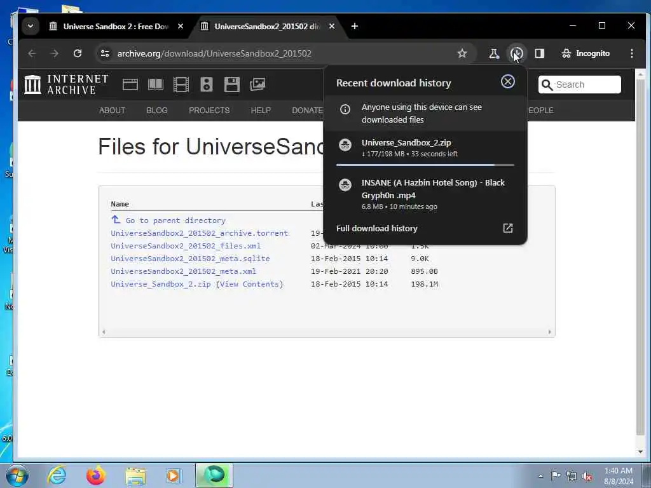Close the Universe Sandbox 2 : Free Download tab
Viewport: 651px width, 488px height.
[x=180, y=26]
